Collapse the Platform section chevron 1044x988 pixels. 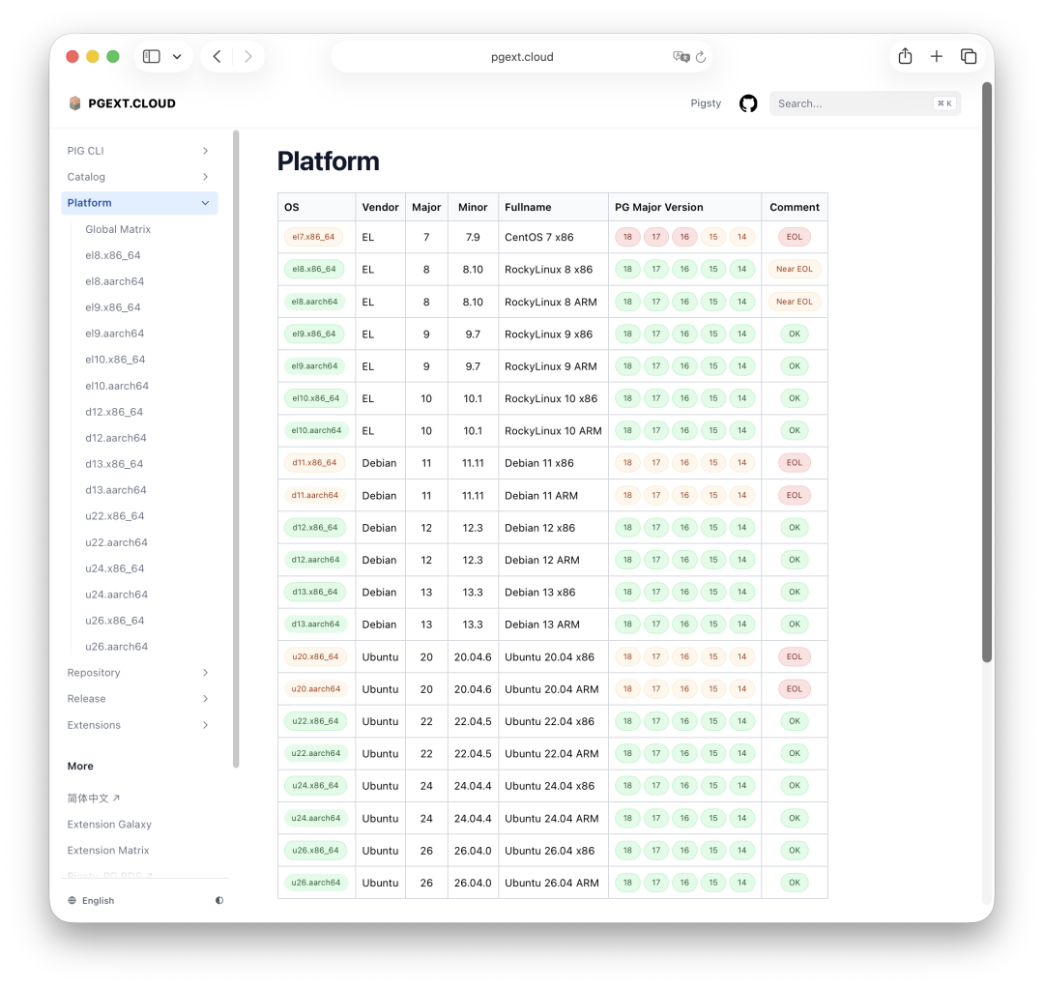pos(205,203)
